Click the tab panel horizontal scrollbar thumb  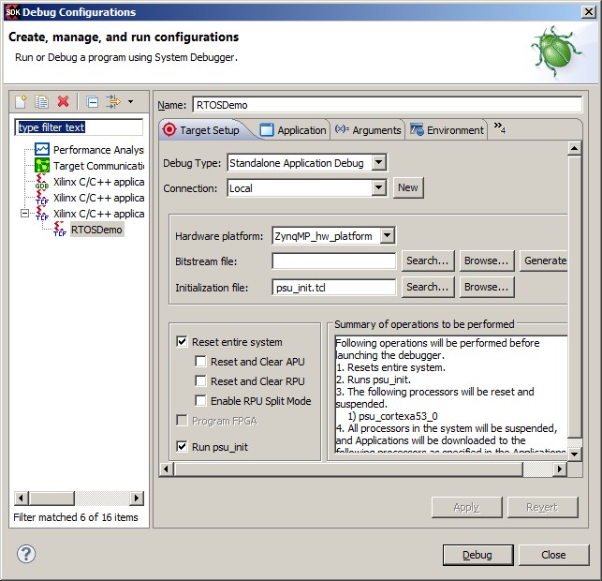[347, 469]
